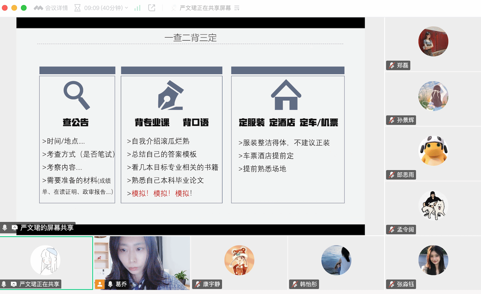The image size is (481, 294).
Task: Open the 会议详情 meeting info
Action: pos(38,8)
